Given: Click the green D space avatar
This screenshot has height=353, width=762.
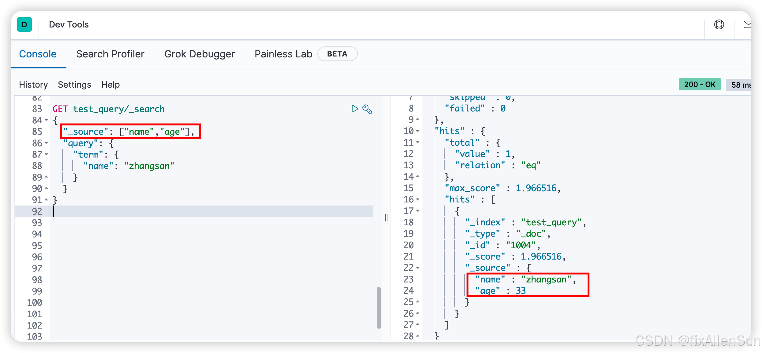Looking at the screenshot, I should tap(24, 24).
